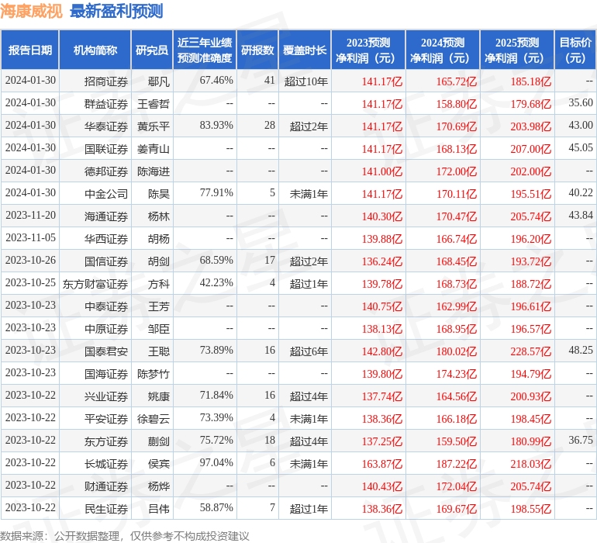Click target price 45.05
Image resolution: width=597 pixels, height=543 pixels.
click(x=581, y=148)
